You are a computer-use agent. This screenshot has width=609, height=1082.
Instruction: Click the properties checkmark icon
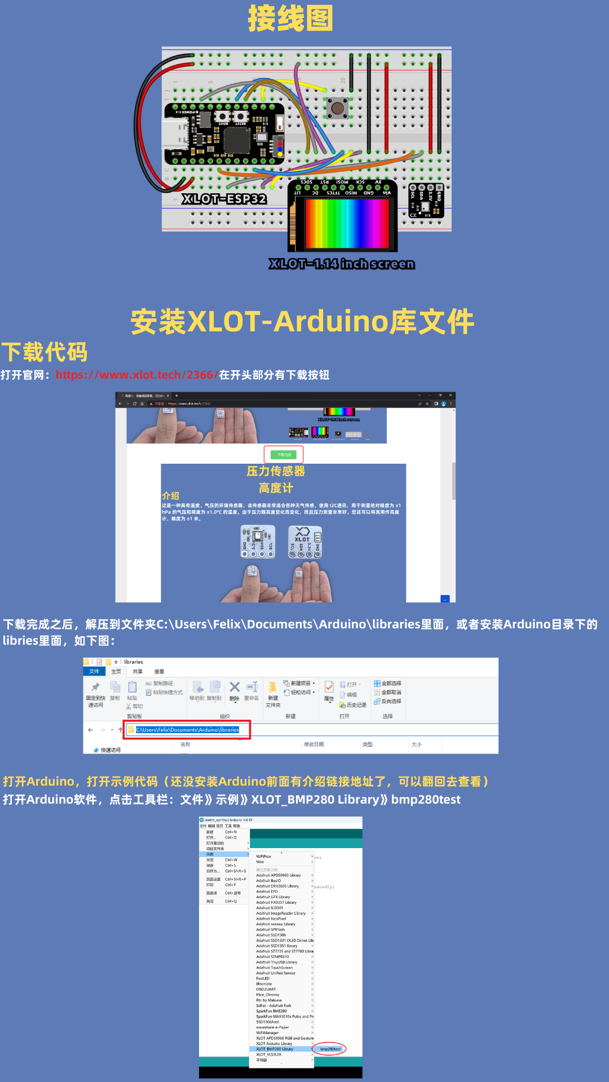tap(329, 687)
